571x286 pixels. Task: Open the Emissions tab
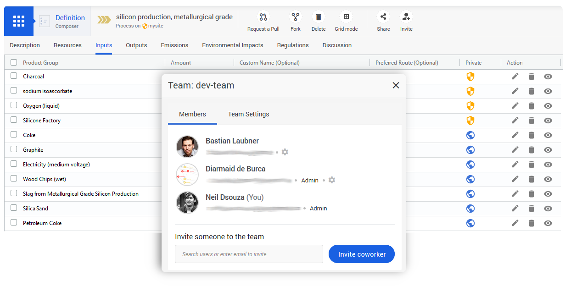pyautogui.click(x=174, y=45)
